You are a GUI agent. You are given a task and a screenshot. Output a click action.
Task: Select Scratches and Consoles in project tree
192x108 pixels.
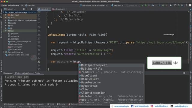click(x=17, y=55)
